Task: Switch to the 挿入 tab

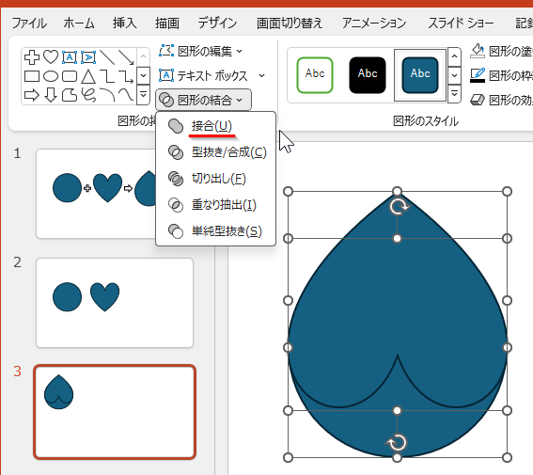Action: pos(124,24)
